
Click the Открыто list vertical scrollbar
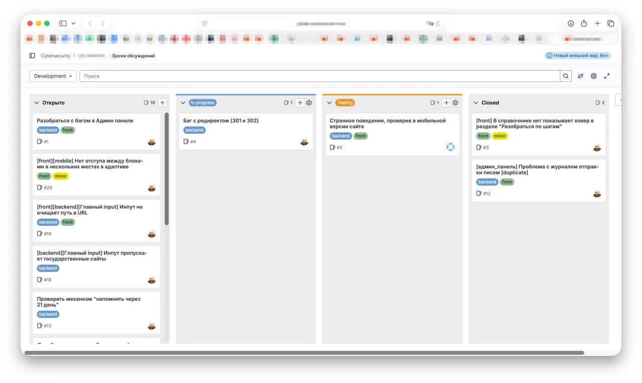[167, 169]
